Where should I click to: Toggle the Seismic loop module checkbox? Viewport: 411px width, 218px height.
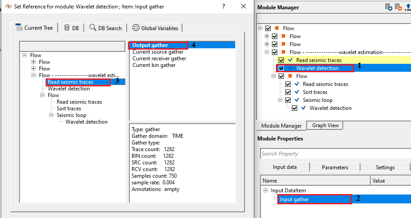tap(288, 100)
